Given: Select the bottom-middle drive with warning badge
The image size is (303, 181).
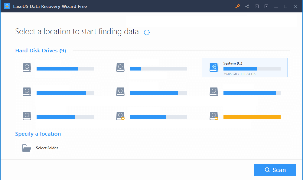Looking at the screenshot, I should tap(151, 116).
